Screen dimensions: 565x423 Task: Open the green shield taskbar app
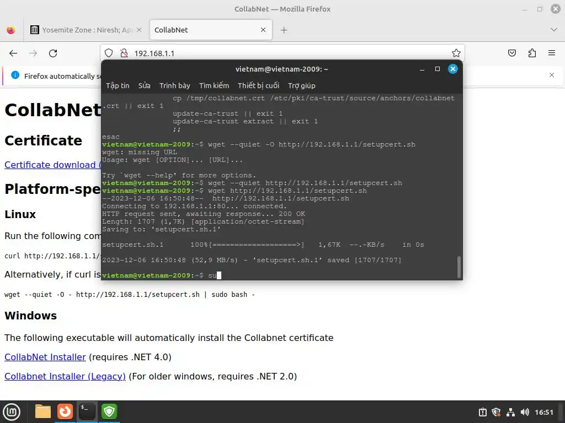pyautogui.click(x=109, y=411)
